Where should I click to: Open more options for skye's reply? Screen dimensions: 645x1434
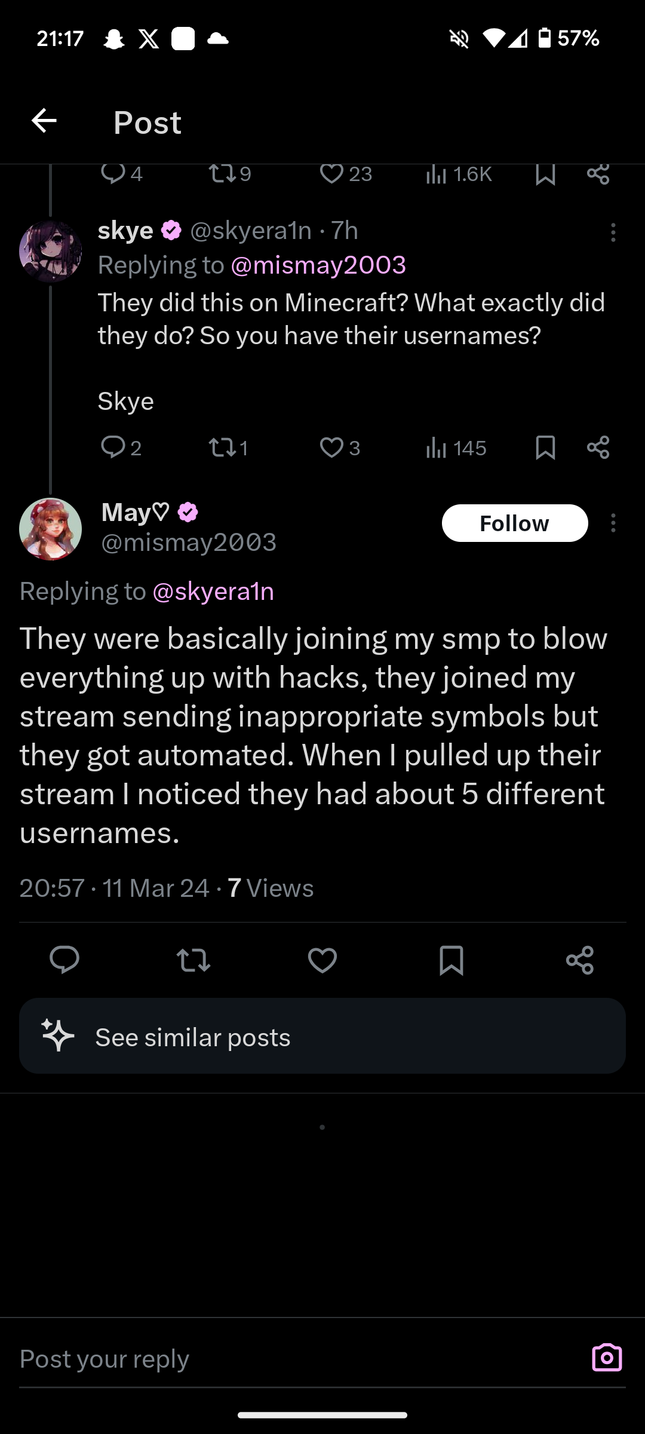click(613, 232)
